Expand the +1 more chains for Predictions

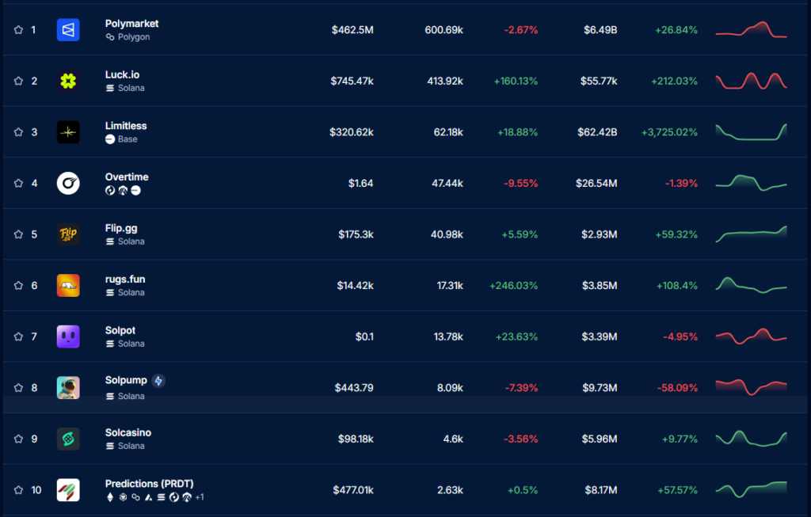point(200,497)
